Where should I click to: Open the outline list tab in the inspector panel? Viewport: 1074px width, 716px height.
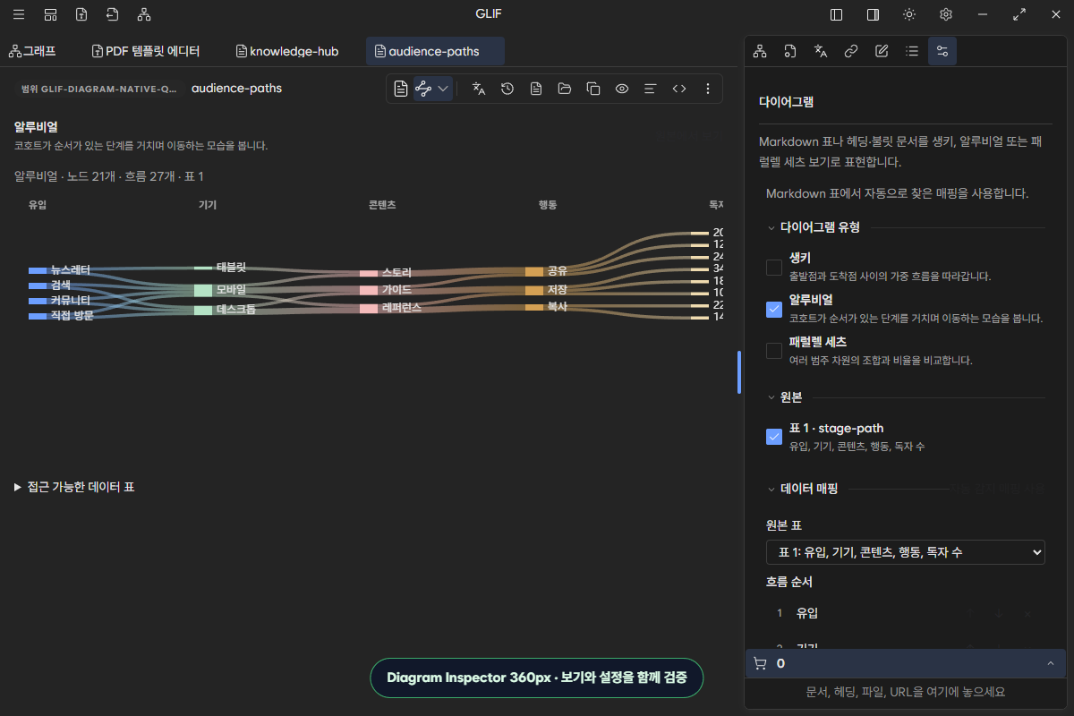[912, 51]
